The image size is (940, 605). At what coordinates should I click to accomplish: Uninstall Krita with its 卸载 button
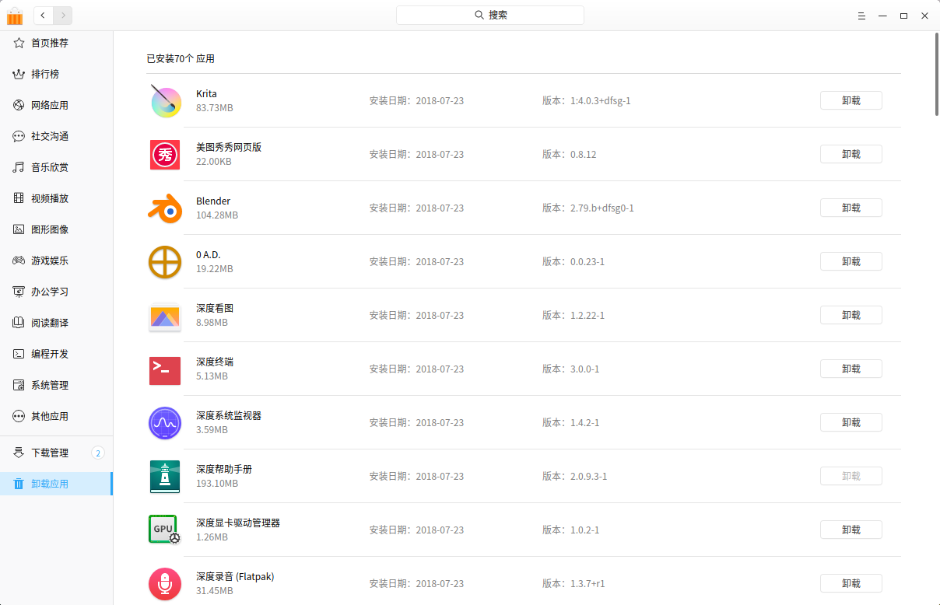coord(851,100)
